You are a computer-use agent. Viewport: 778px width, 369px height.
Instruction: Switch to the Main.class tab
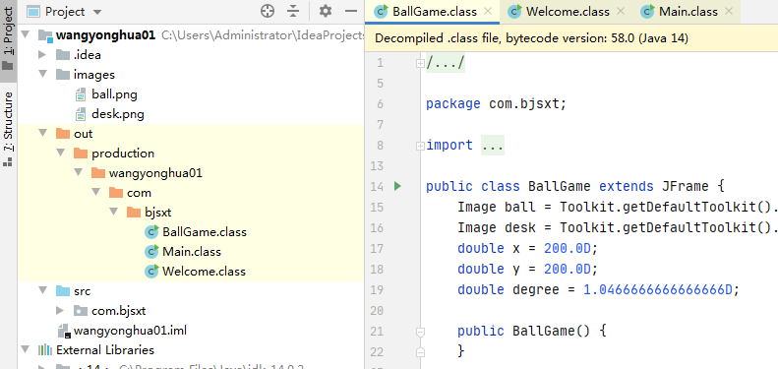[688, 12]
